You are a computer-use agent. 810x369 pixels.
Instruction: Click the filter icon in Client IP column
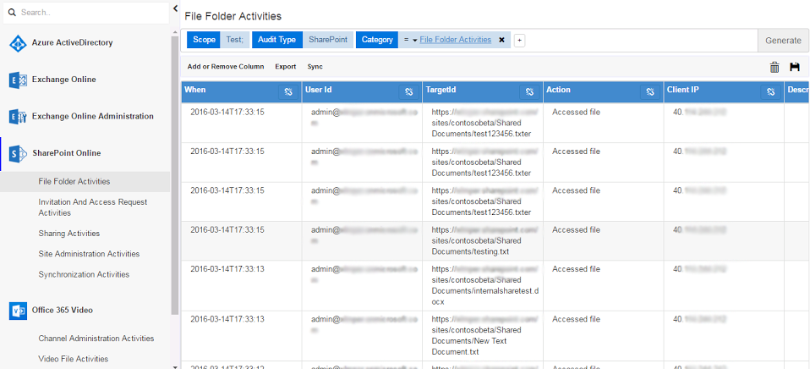(771, 92)
